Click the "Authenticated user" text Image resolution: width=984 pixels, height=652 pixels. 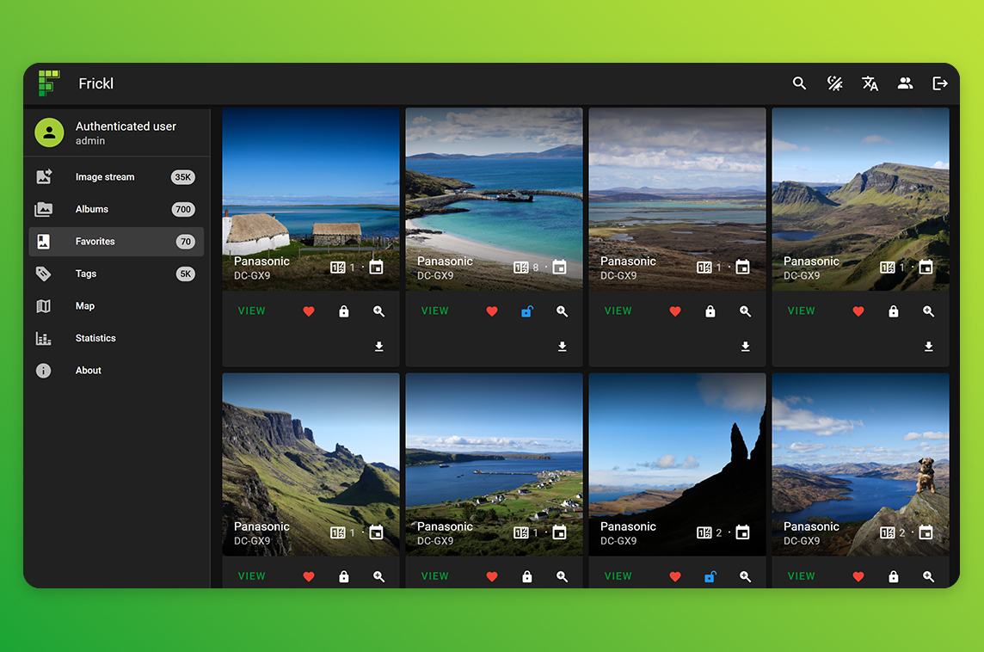[126, 126]
